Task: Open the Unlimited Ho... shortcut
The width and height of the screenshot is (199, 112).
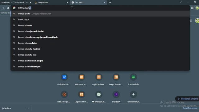Action: (64, 80)
